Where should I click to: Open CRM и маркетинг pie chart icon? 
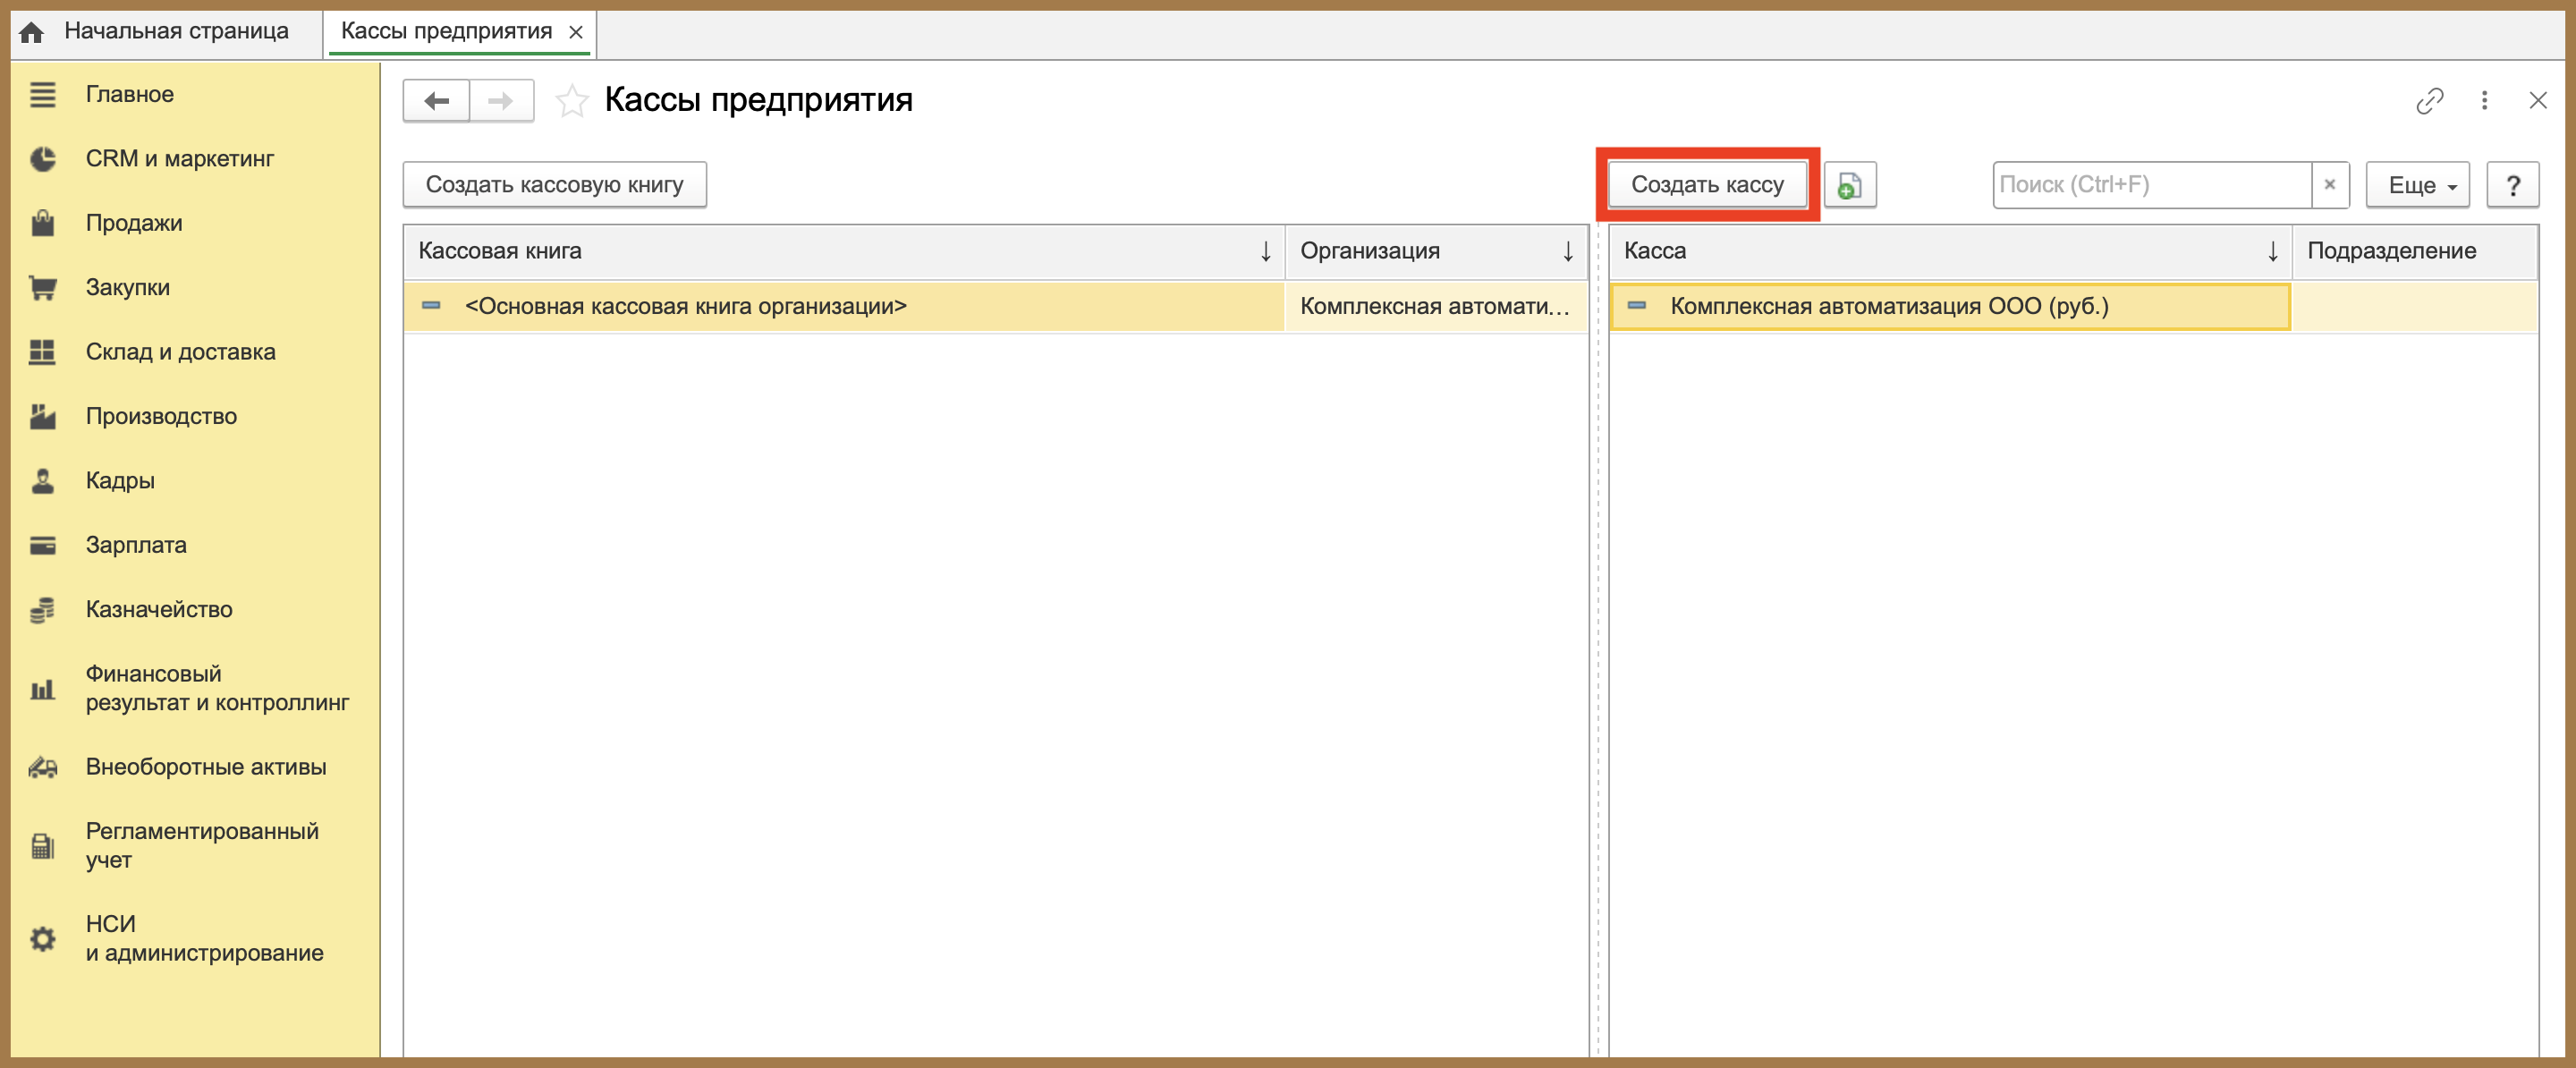click(42, 159)
